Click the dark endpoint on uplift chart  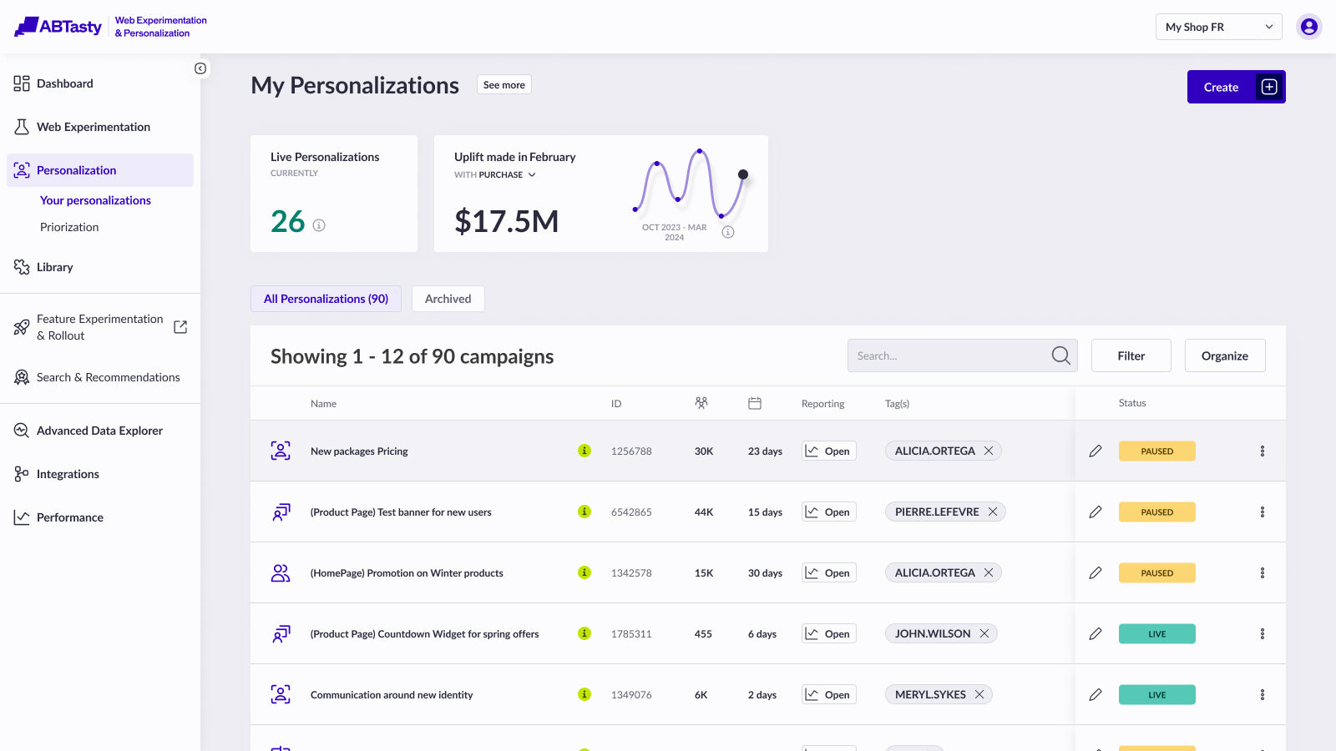(x=743, y=174)
